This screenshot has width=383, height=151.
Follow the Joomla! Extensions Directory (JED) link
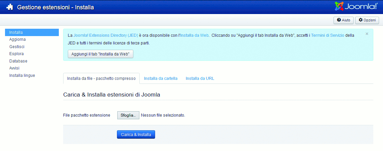point(106,35)
